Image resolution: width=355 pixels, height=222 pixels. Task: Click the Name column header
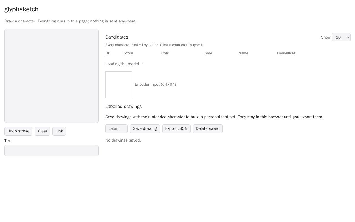[x=243, y=53]
